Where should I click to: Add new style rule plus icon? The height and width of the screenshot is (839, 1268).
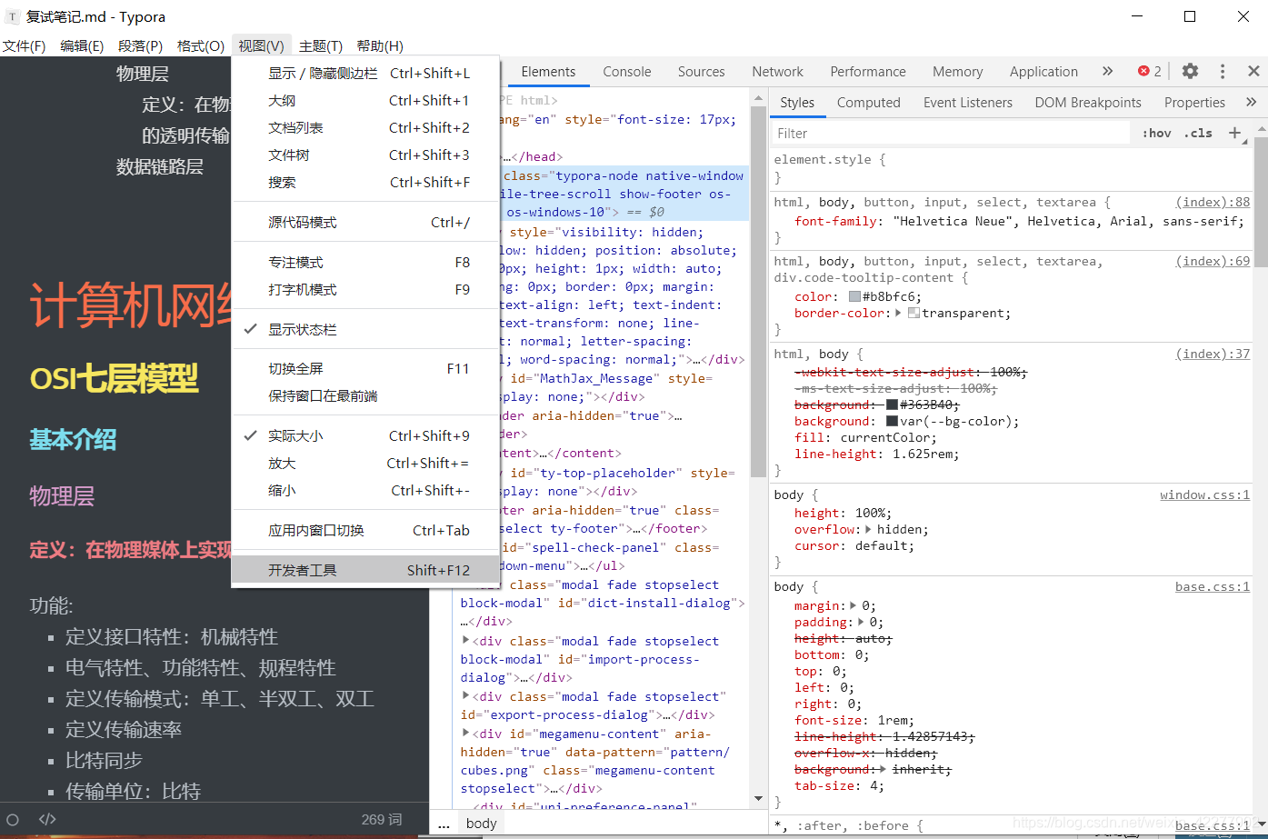click(x=1235, y=133)
